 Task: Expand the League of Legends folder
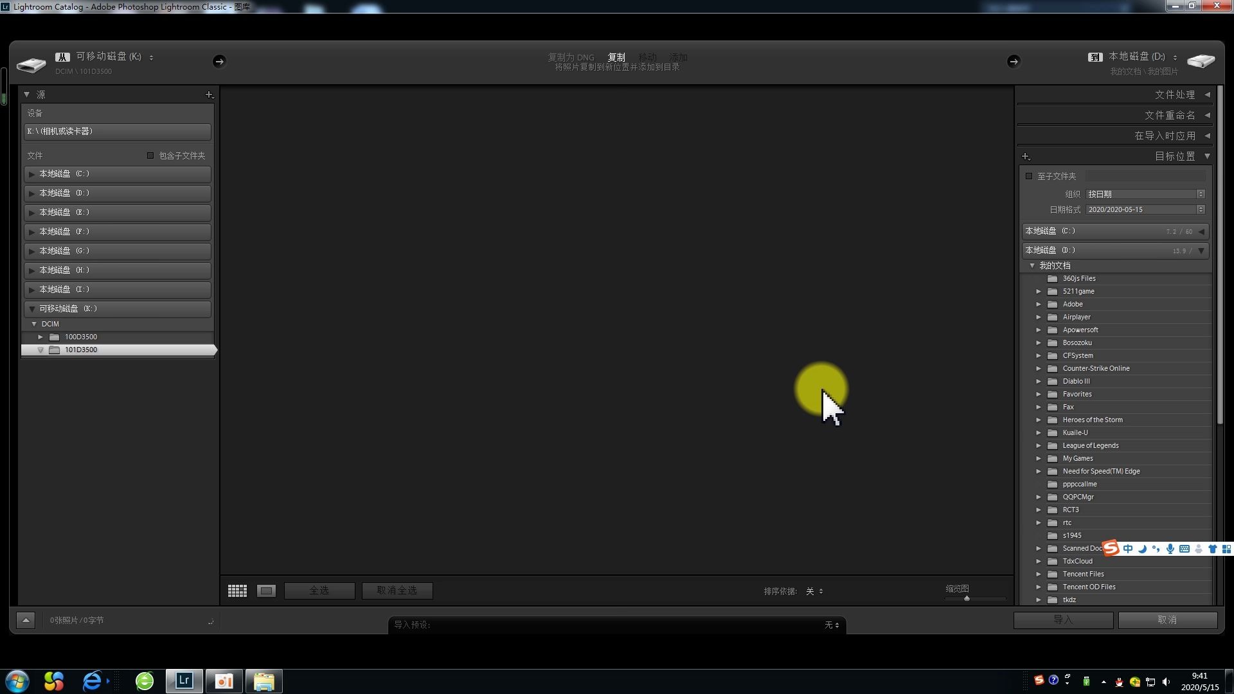pos(1038,445)
